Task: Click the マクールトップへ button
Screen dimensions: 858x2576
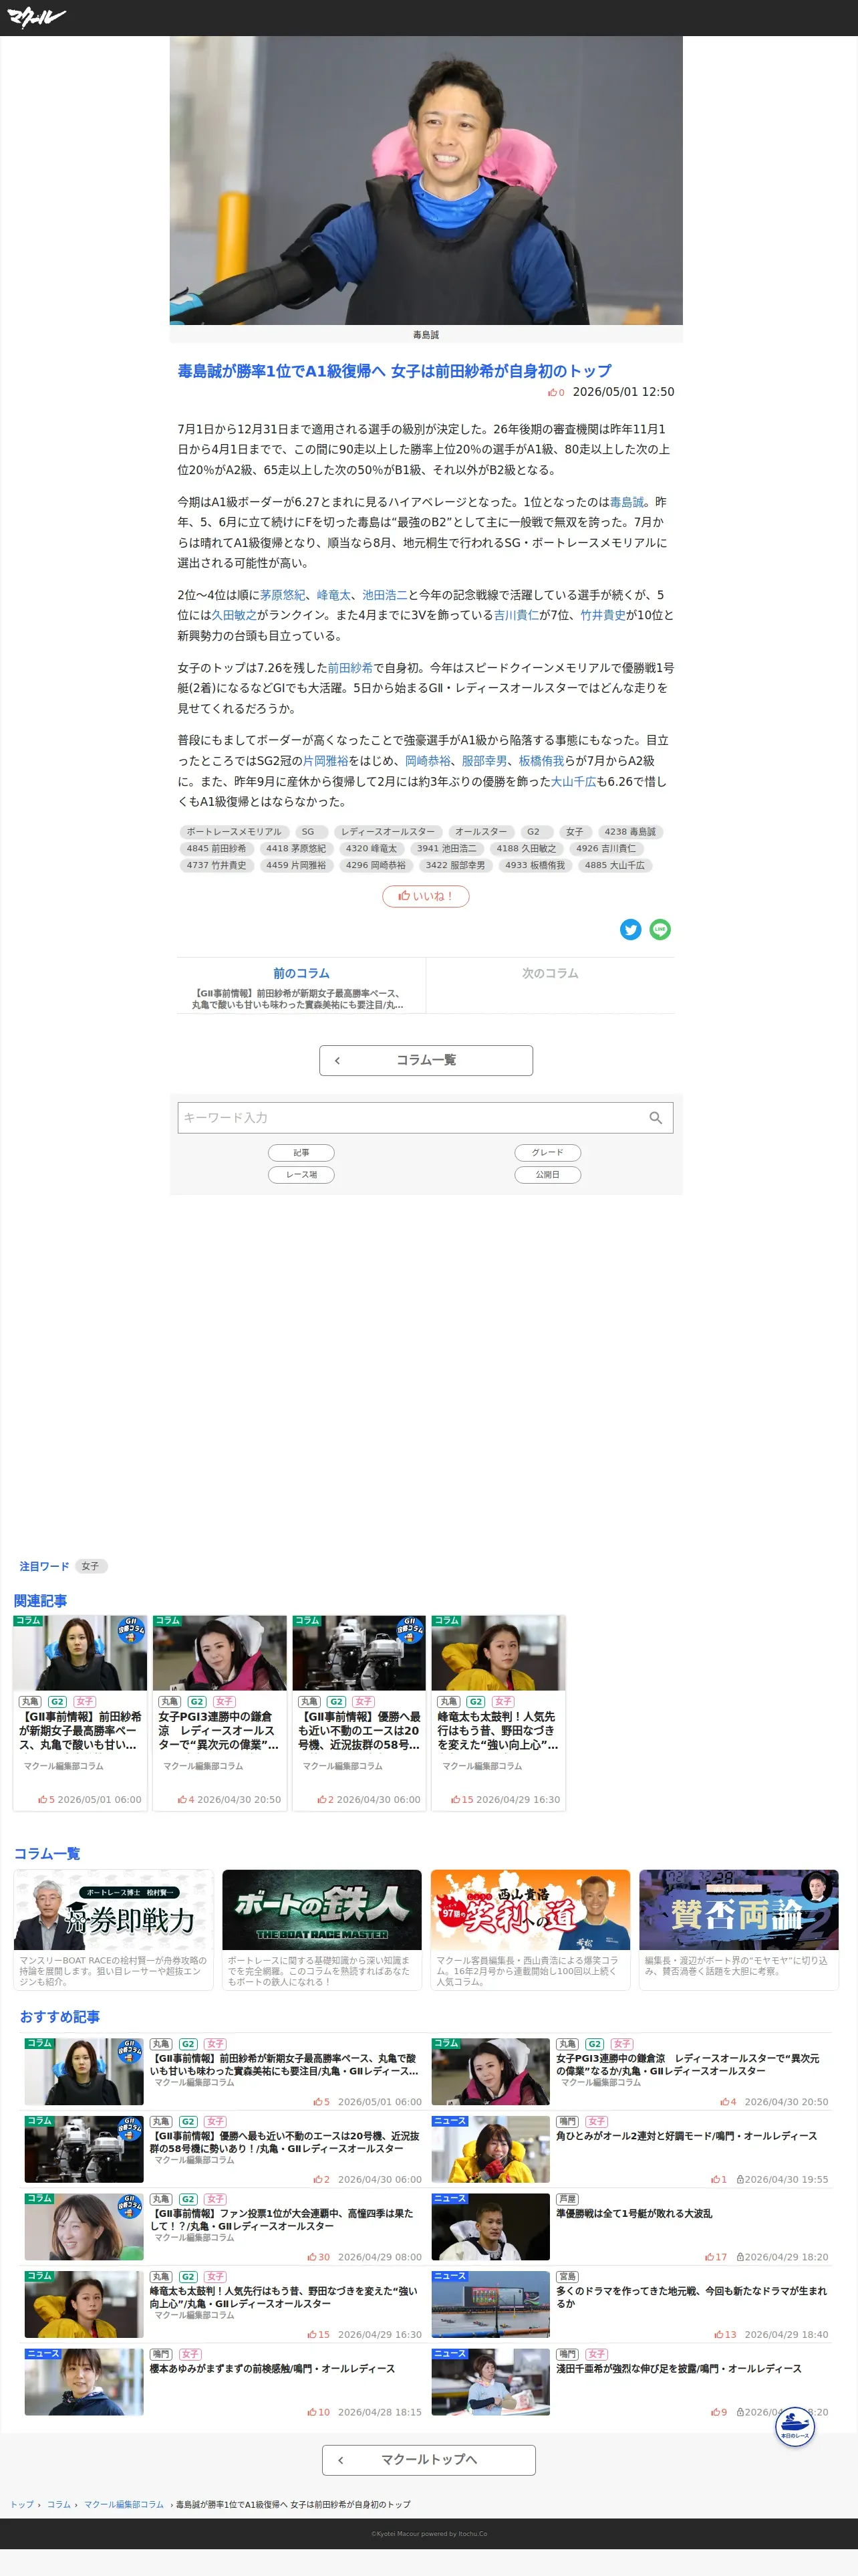Action: coord(428,2460)
